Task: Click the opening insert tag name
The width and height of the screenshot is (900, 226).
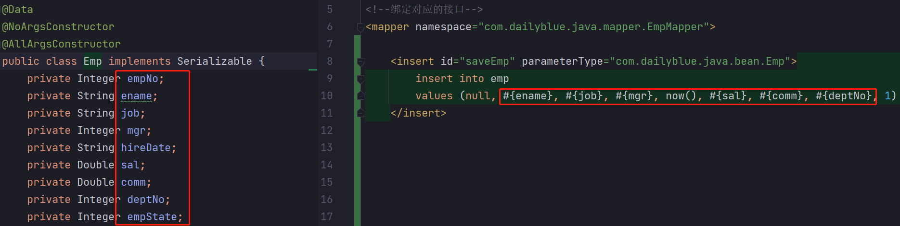Action: click(415, 61)
